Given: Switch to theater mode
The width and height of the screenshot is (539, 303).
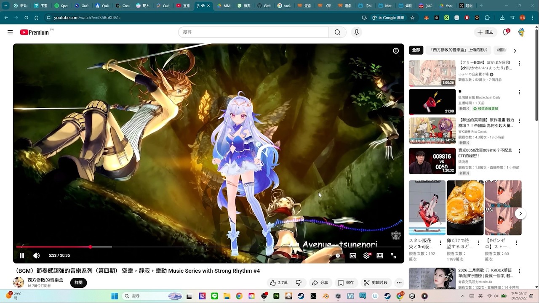Looking at the screenshot, I should pyautogui.click(x=380, y=255).
